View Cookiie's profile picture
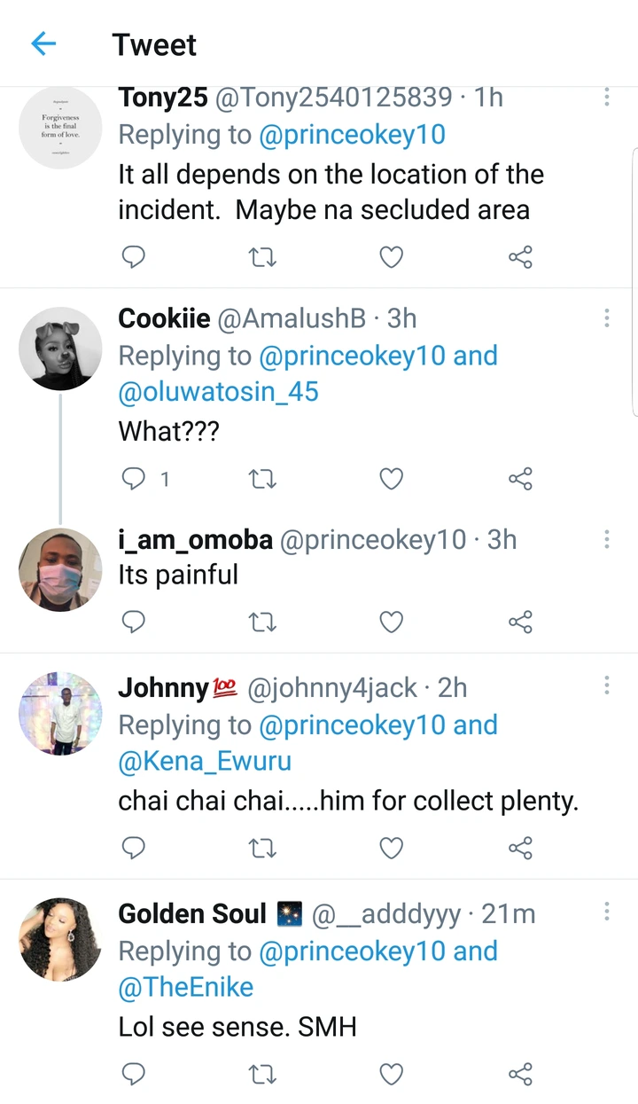 60,348
